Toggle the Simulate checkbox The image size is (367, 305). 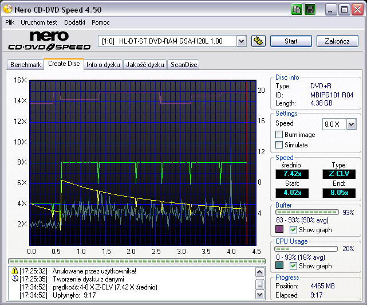279,145
